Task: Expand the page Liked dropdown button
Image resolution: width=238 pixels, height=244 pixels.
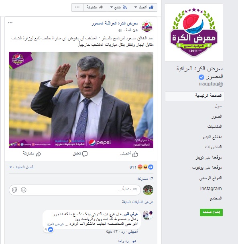Action: [144, 7]
